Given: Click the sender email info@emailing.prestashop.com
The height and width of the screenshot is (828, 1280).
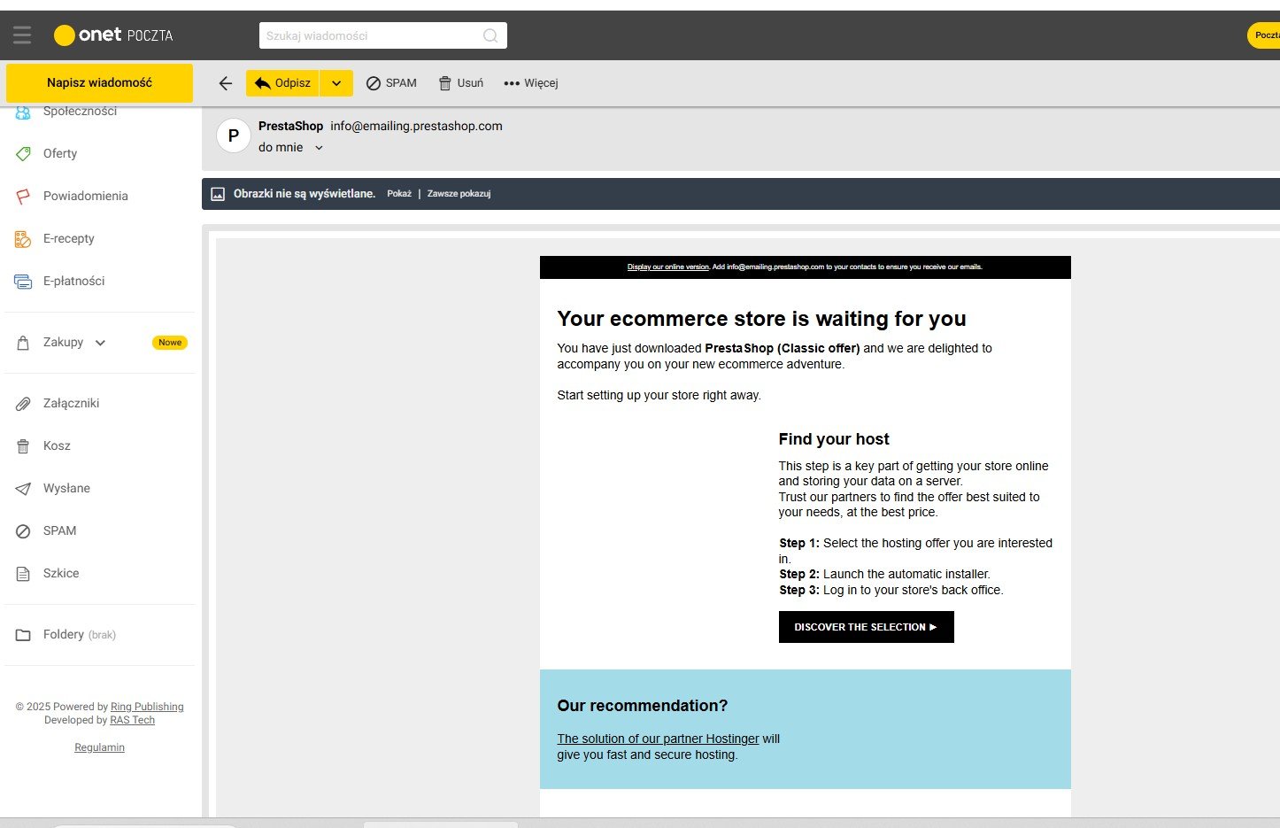Looking at the screenshot, I should pyautogui.click(x=416, y=126).
